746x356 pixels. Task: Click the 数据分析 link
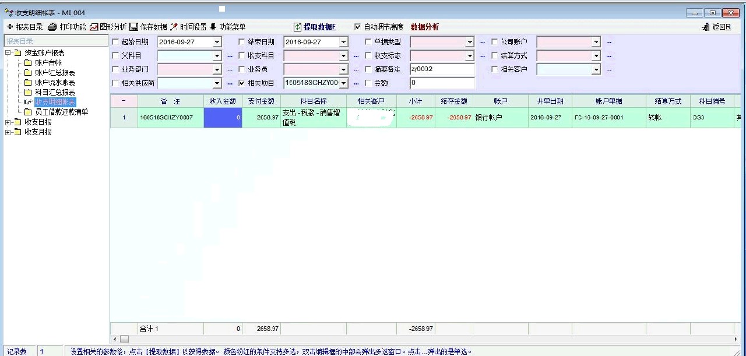point(424,27)
